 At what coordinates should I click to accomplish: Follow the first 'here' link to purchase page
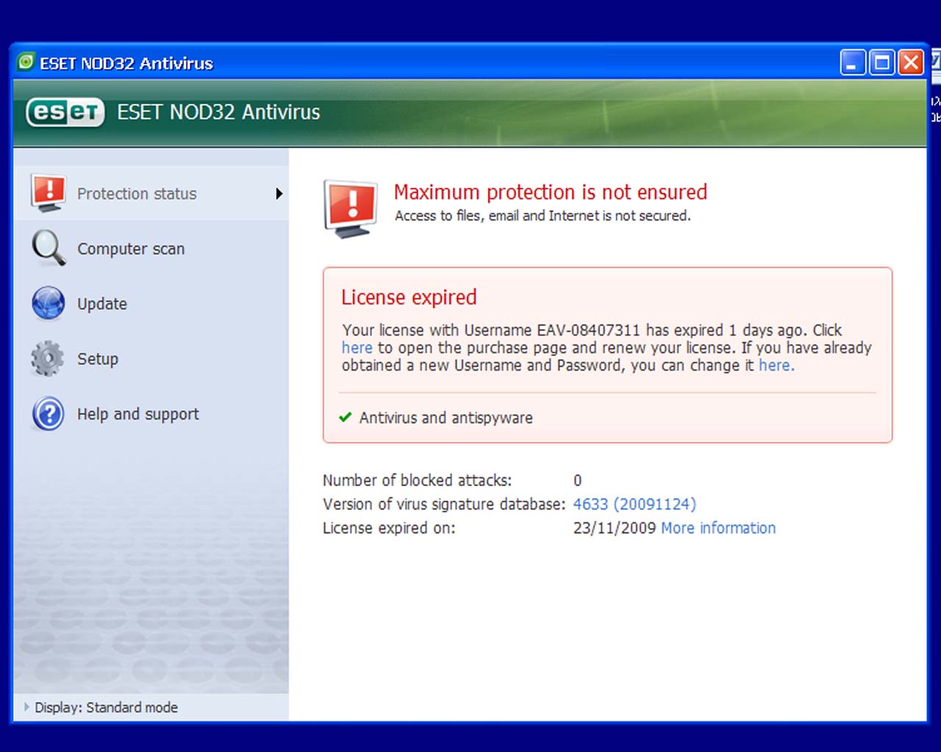[x=357, y=347]
